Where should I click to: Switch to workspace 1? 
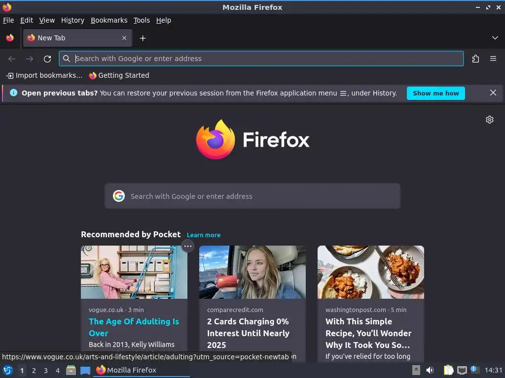pos(22,371)
